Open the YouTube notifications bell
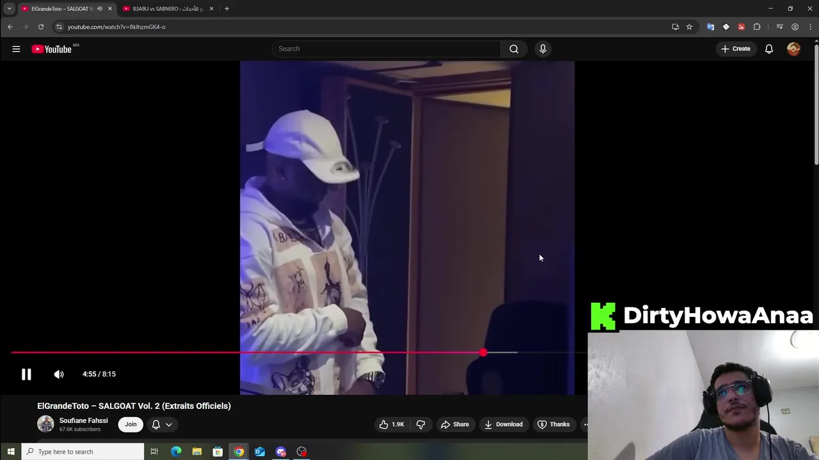Viewport: 819px width, 460px height. click(x=769, y=49)
